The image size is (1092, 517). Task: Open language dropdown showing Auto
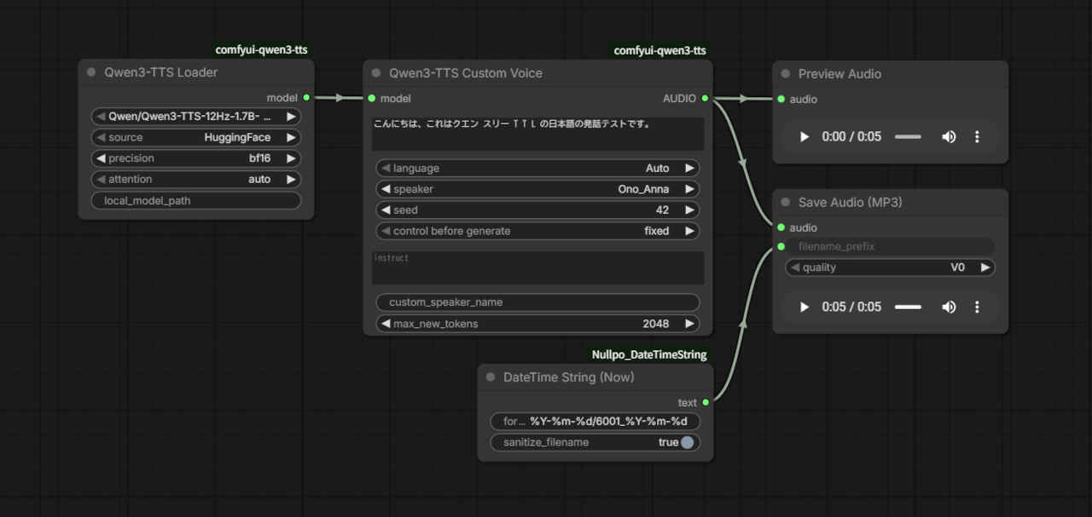tap(537, 169)
